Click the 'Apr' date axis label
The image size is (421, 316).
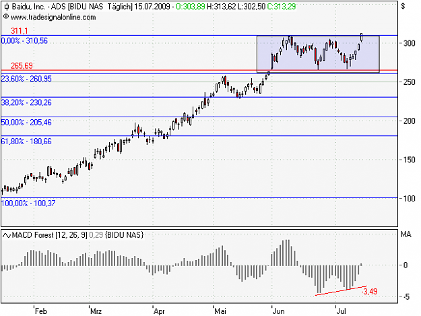click(159, 311)
